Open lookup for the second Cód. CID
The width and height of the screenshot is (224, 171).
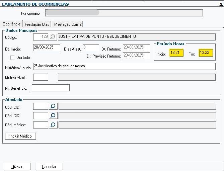click(53, 115)
